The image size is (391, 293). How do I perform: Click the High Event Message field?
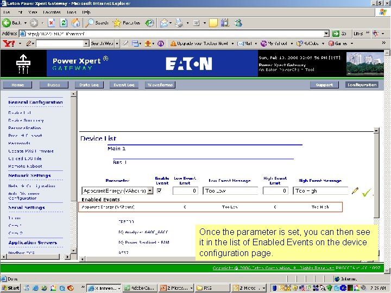click(x=320, y=191)
